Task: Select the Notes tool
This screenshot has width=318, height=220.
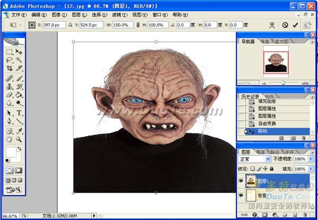Action: pos(9,131)
